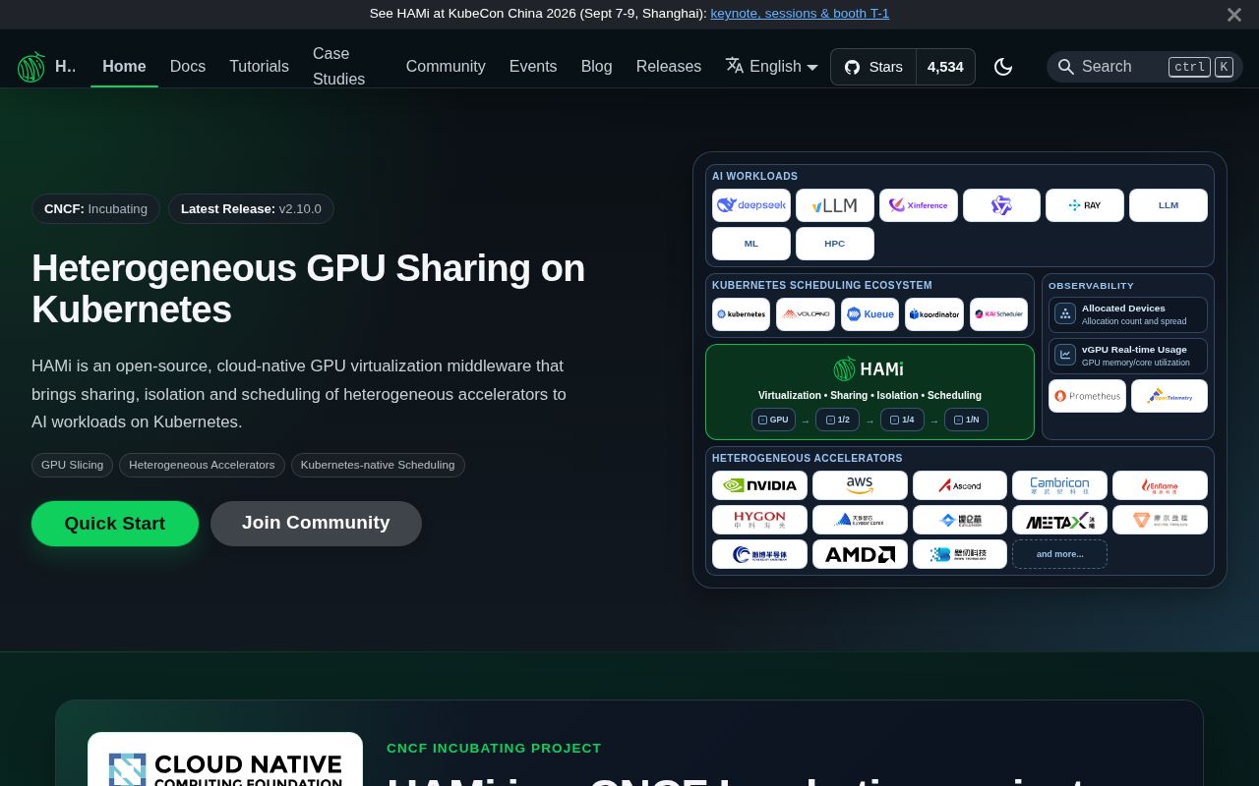Image resolution: width=1259 pixels, height=786 pixels.
Task: Click the CNCF: Incubating badge
Action: coord(95,209)
